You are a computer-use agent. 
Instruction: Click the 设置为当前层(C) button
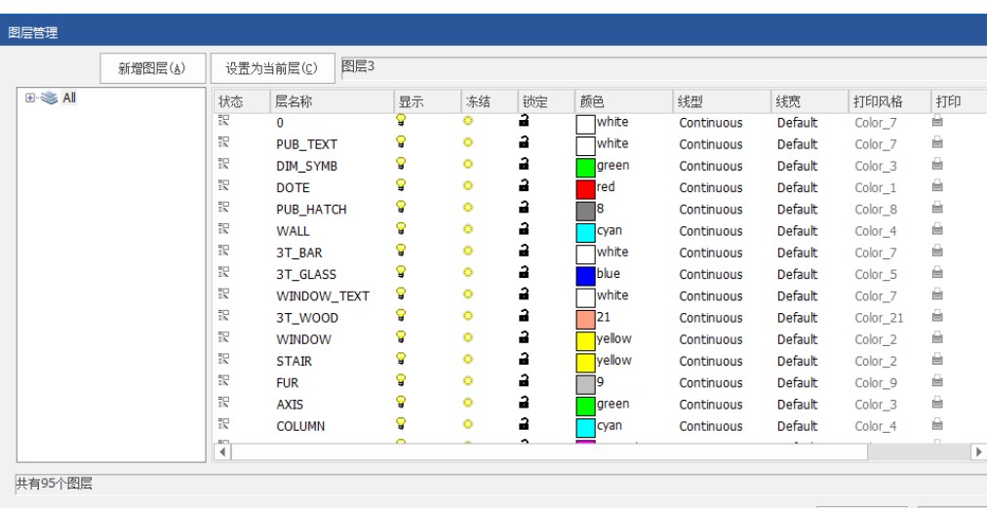click(x=272, y=68)
